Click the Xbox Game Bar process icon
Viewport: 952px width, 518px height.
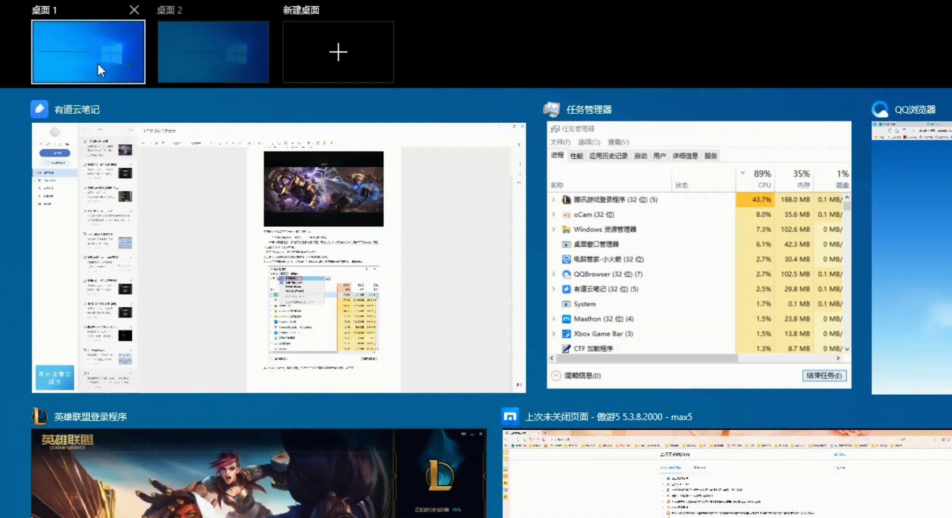(566, 334)
